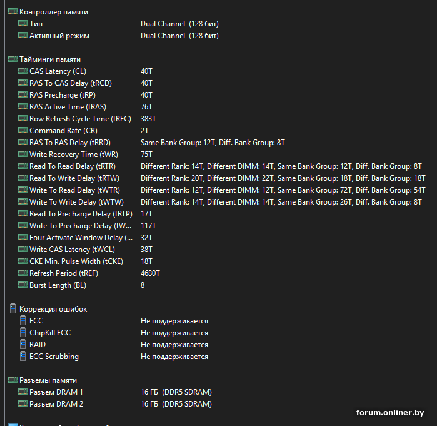Click the DRAM 2 value 16 ГБ (DDR5 SDRAM)

(x=176, y=404)
